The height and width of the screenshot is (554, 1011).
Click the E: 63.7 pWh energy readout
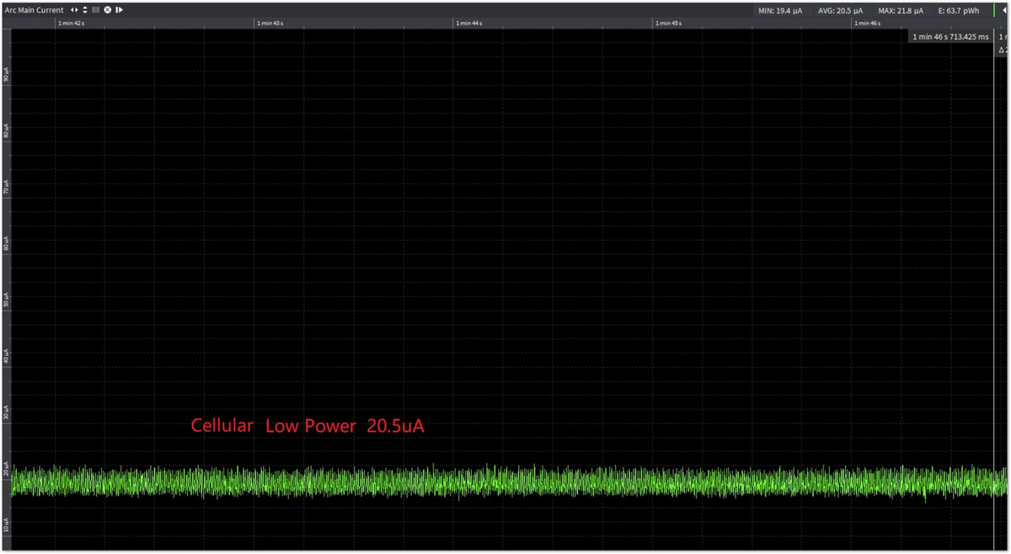959,11
